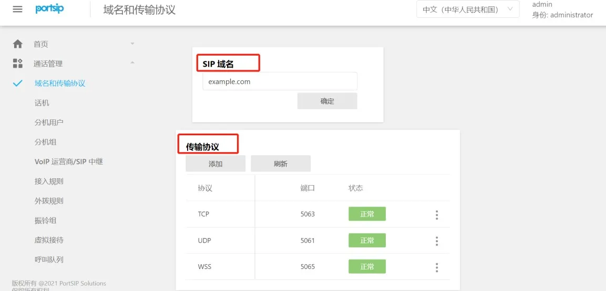Open the more options menu for TCP
The image size is (606, 291).
(436, 214)
